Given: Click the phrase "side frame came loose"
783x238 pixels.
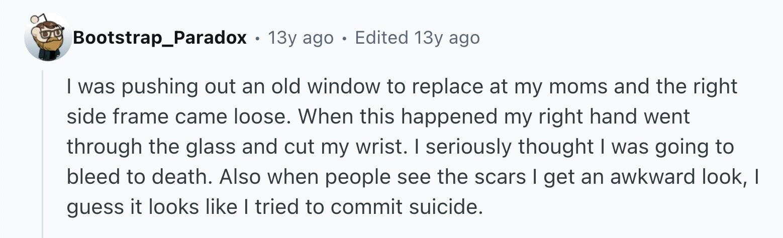Looking at the screenshot, I should coord(178,117).
